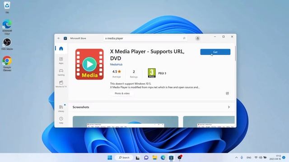
Task: Open the Library in the sidebar
Action: pos(61,108)
